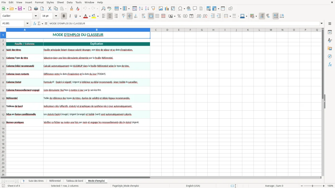Click column B header
This screenshot has height=188, width=335.
97,30
